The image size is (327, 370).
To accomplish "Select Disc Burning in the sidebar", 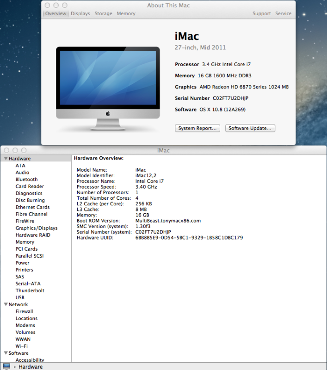I will click(x=30, y=200).
